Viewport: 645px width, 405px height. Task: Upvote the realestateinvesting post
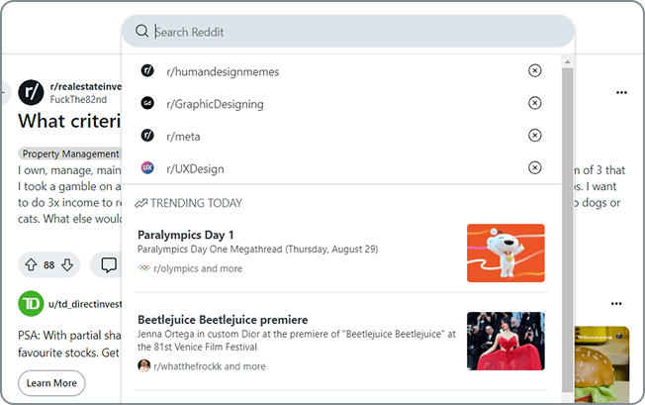click(32, 264)
